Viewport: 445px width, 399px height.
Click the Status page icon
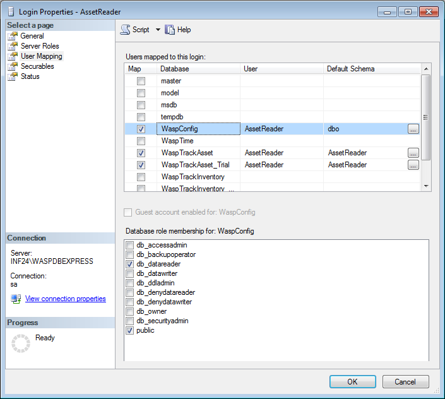pos(13,76)
